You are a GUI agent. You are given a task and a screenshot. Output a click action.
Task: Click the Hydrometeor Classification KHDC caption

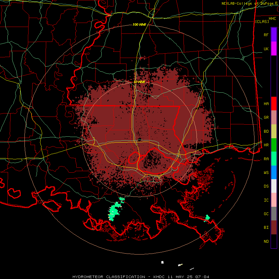[x=141, y=277]
